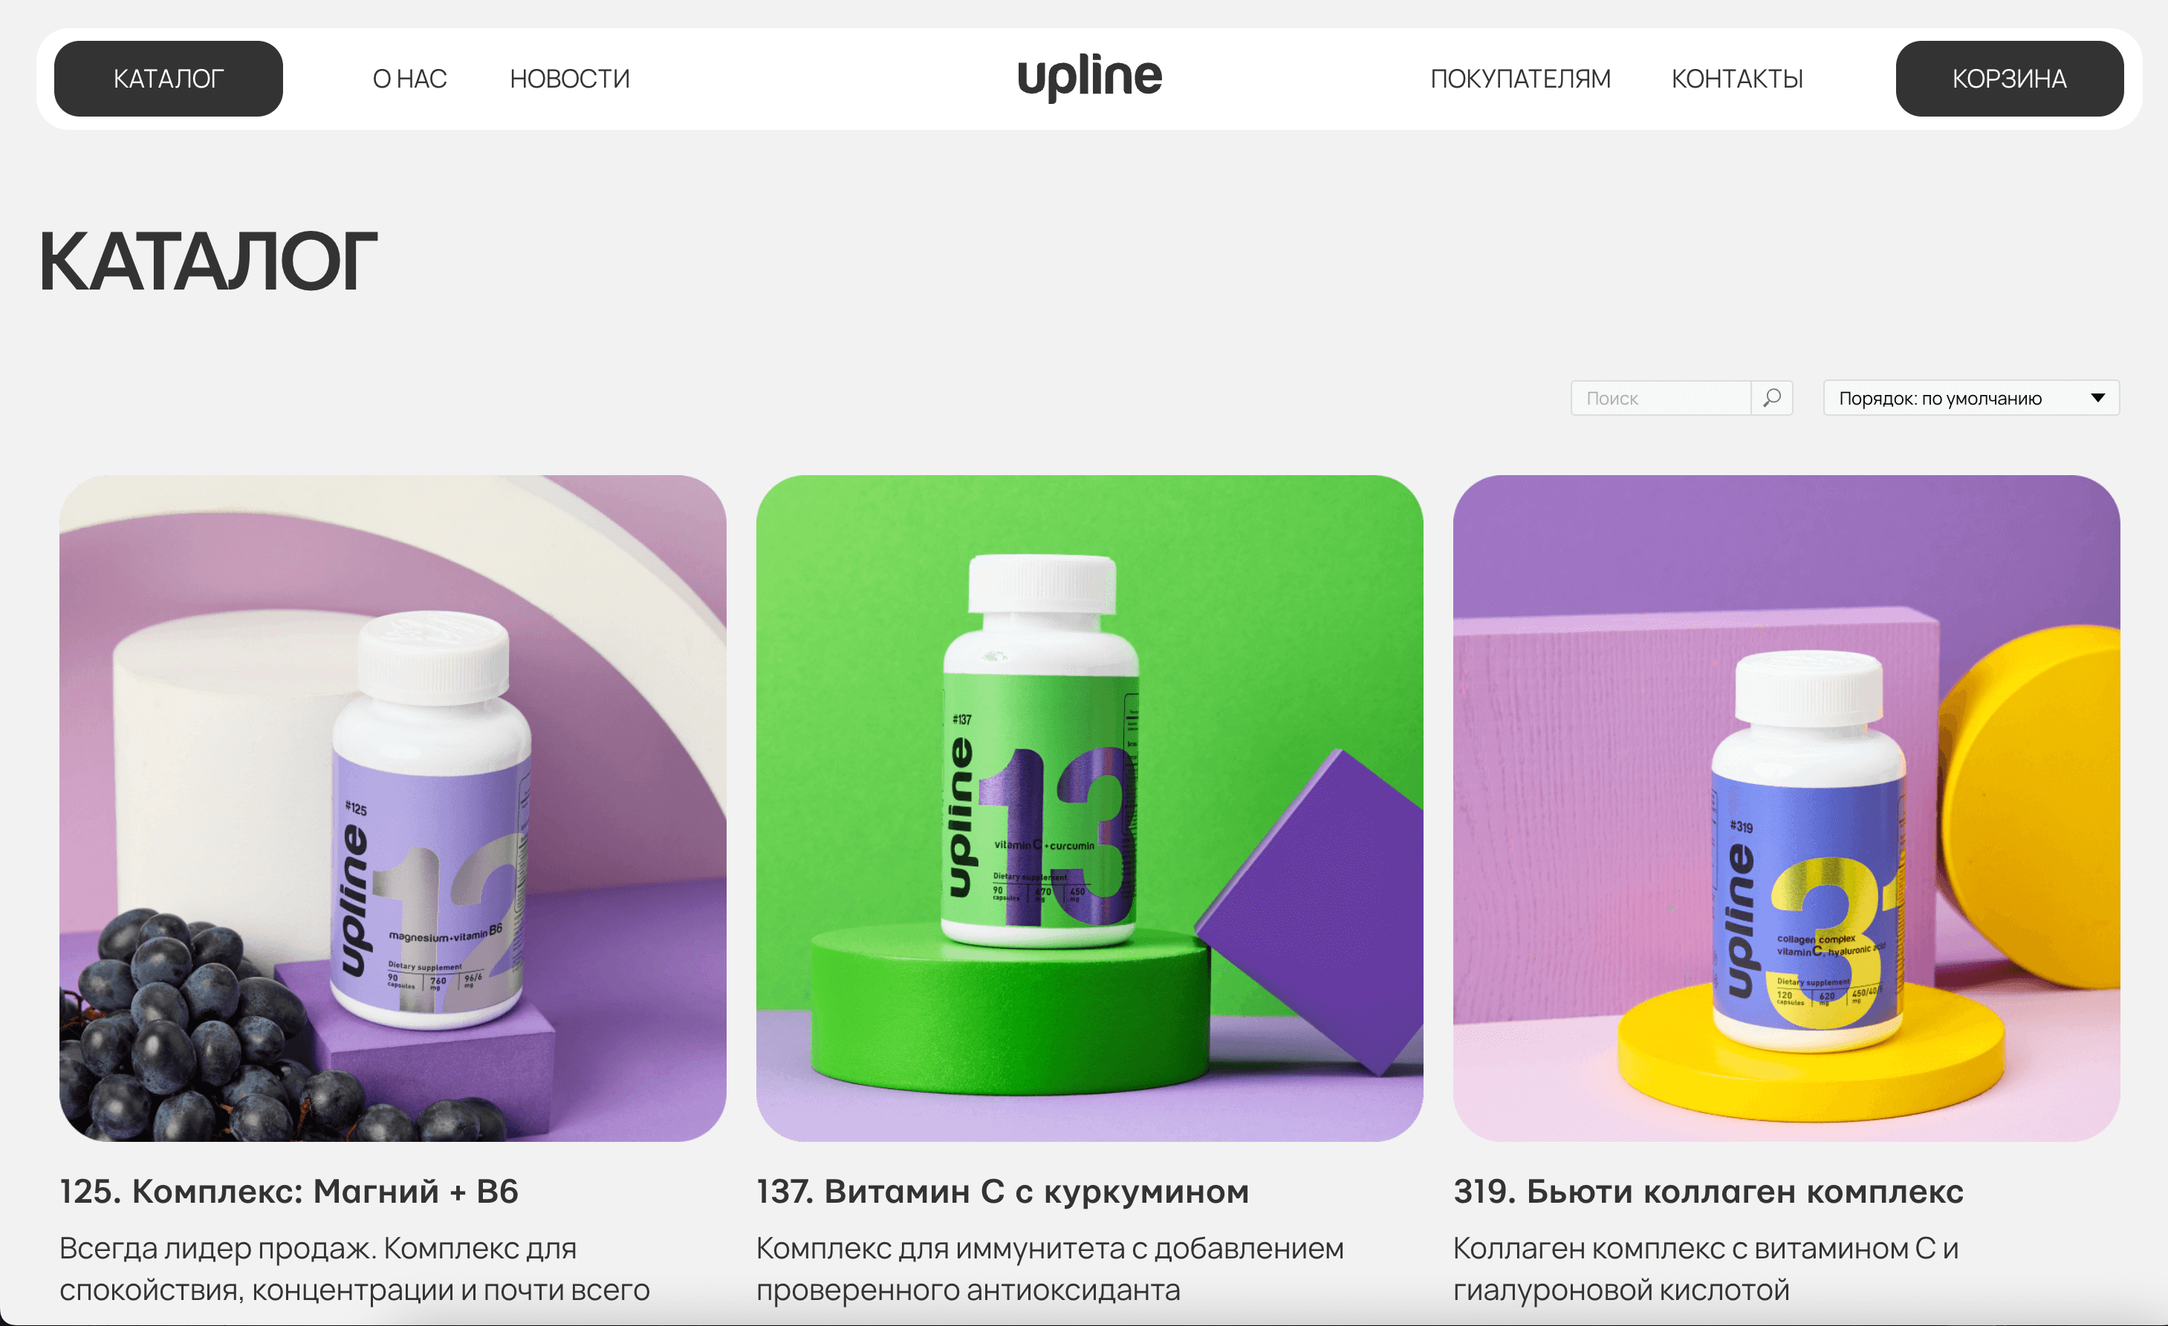Open the КОНТАКТЫ page

[x=1737, y=78]
